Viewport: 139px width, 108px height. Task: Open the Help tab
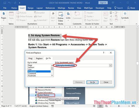[x=109, y=8]
